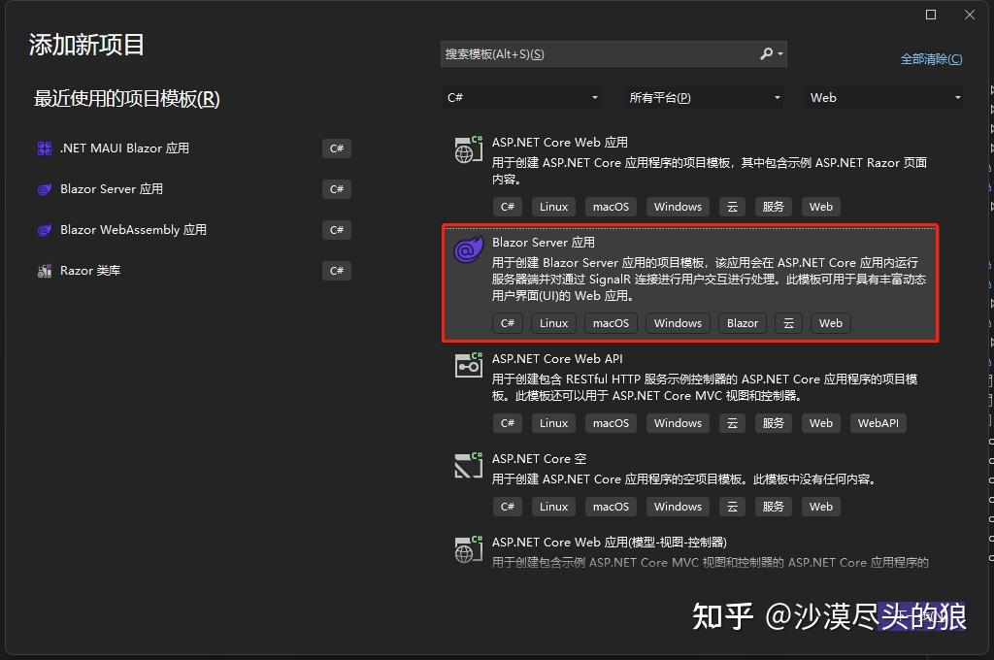Select the Blazor Server 应用 template icon
994x660 pixels.
click(468, 249)
